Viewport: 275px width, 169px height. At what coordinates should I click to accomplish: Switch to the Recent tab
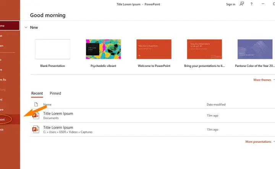37,93
